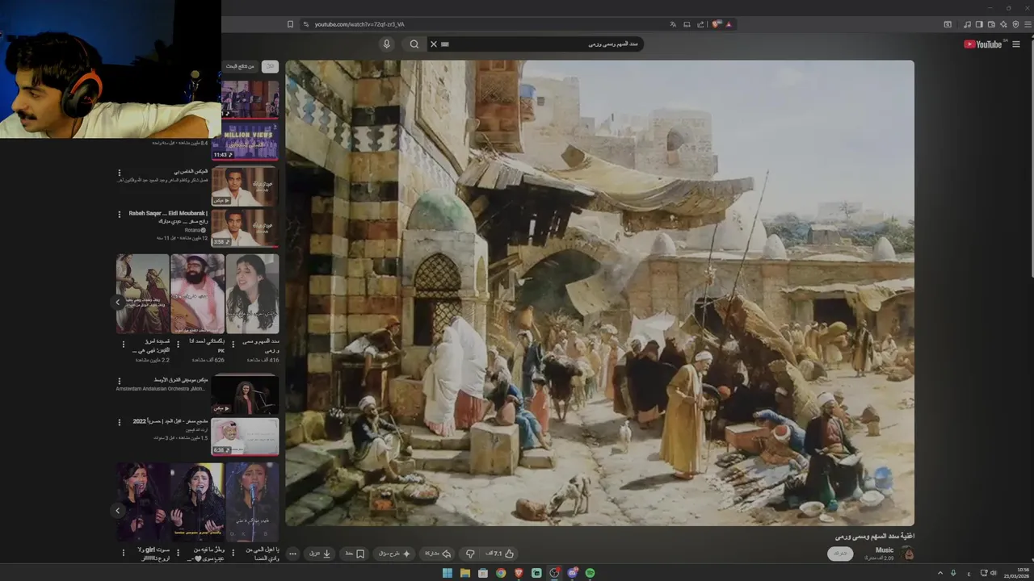The image size is (1034, 581).
Task: Like the video with thumbs up 7.1K
Action: point(500,554)
